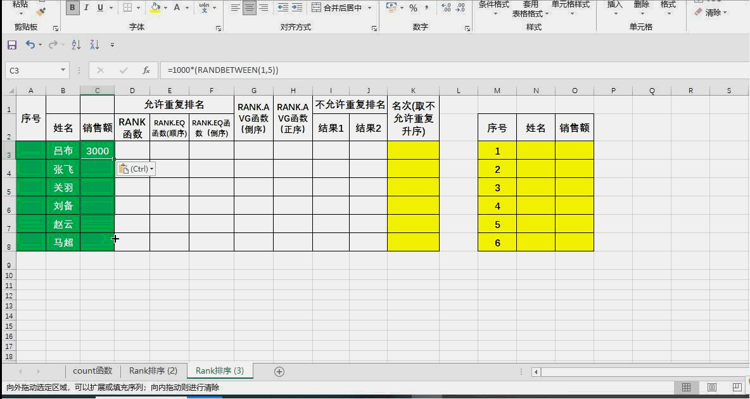This screenshot has width=750, height=399.
Task: Toggle Bold formatting
Action: tap(72, 7)
